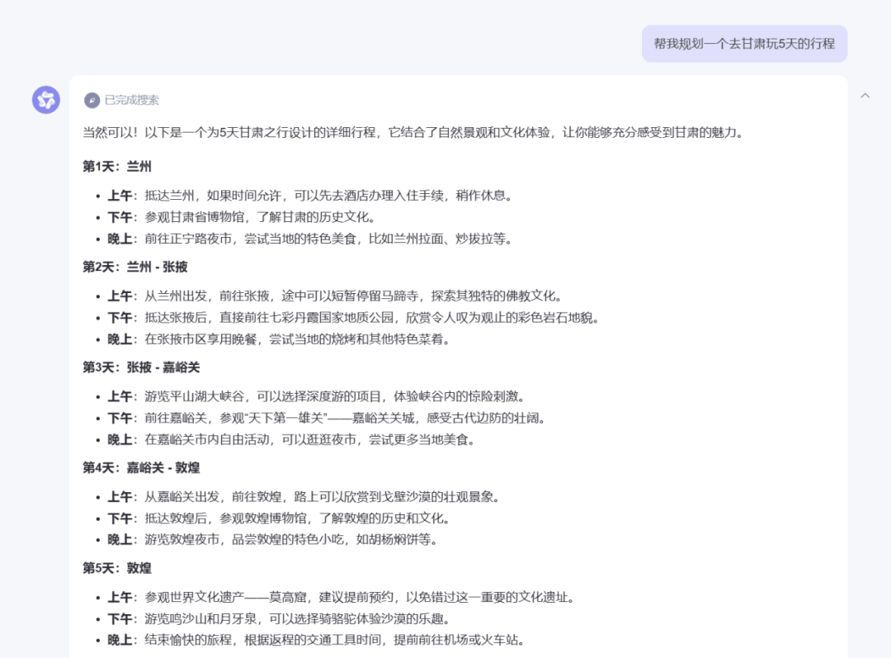Screen dimensions: 891x658
Task: Click the user message bubble about 甘肃 trip
Action: click(x=744, y=44)
